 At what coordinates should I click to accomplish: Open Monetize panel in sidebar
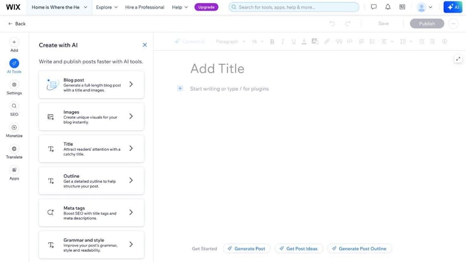click(14, 131)
